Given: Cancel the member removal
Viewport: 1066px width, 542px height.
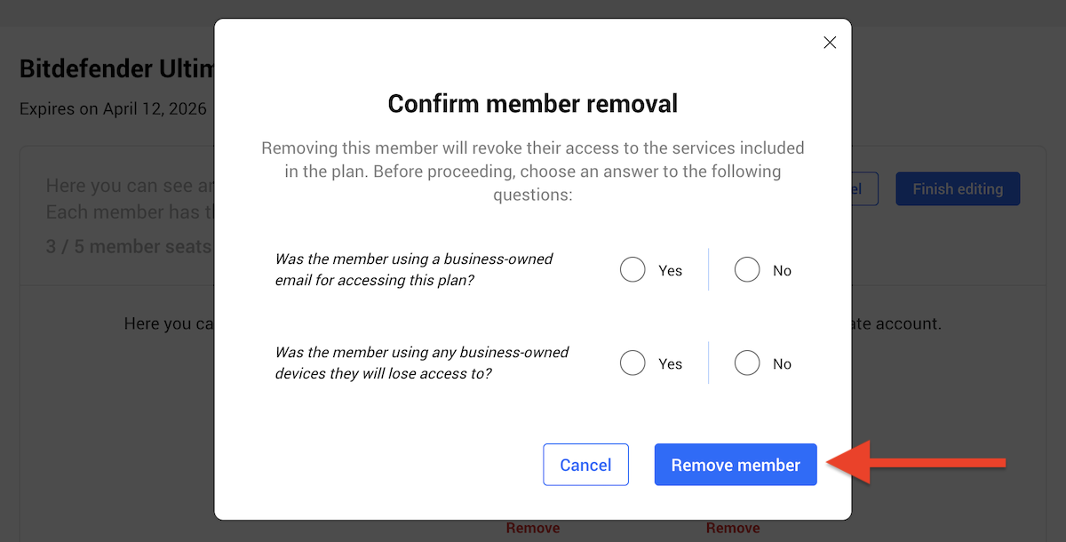Looking at the screenshot, I should 585,465.
